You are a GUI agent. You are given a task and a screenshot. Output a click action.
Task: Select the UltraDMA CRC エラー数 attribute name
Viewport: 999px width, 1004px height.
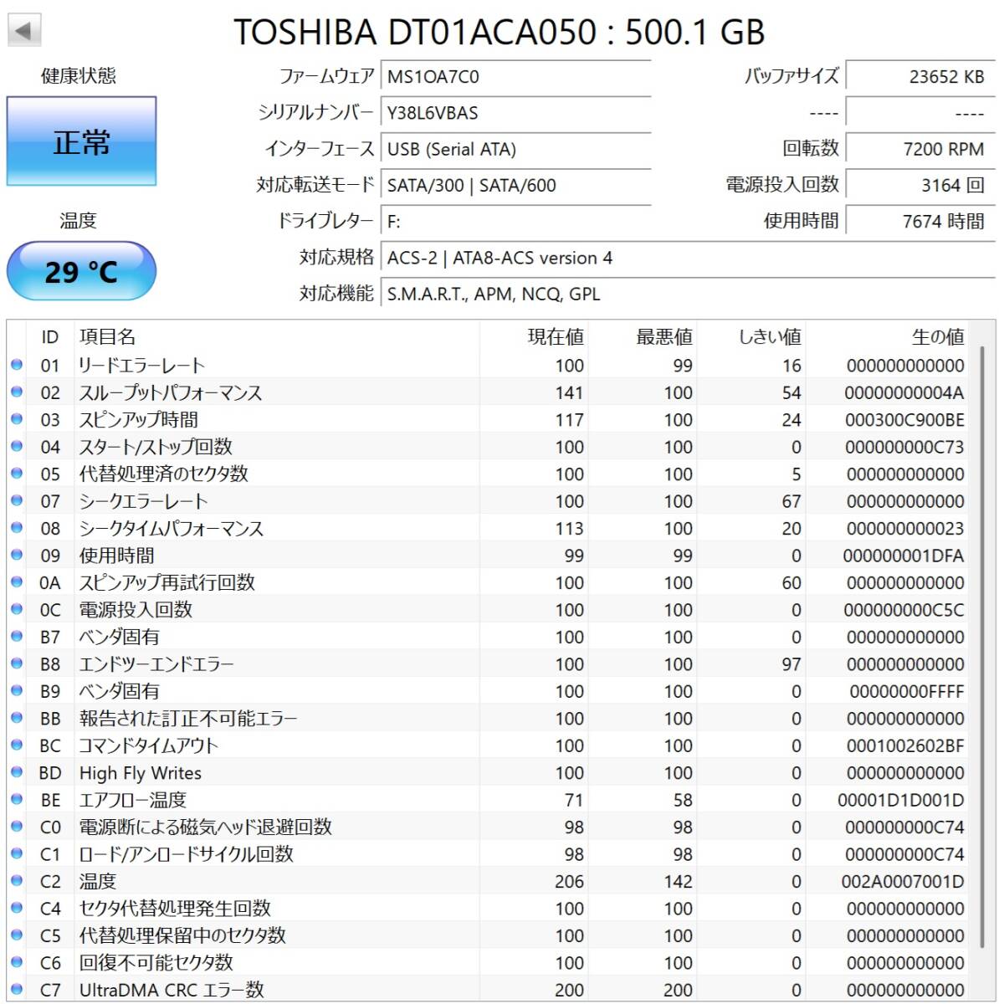[172, 990]
